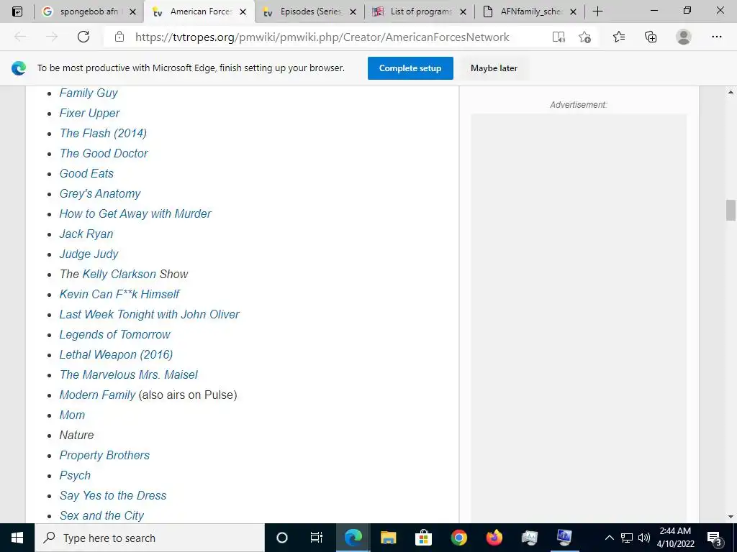This screenshot has height=552, width=737.
Task: Open the Judge Judy link
Action: 89,254
